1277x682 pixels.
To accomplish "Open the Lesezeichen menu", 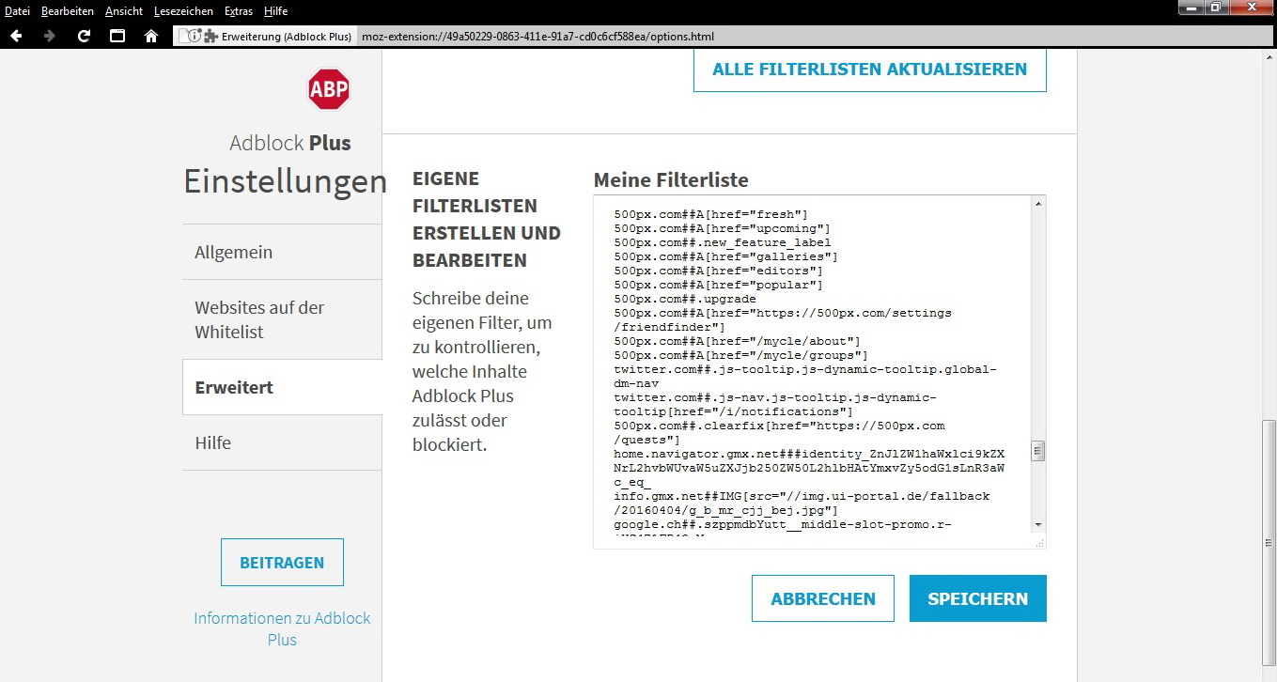I will [x=184, y=11].
